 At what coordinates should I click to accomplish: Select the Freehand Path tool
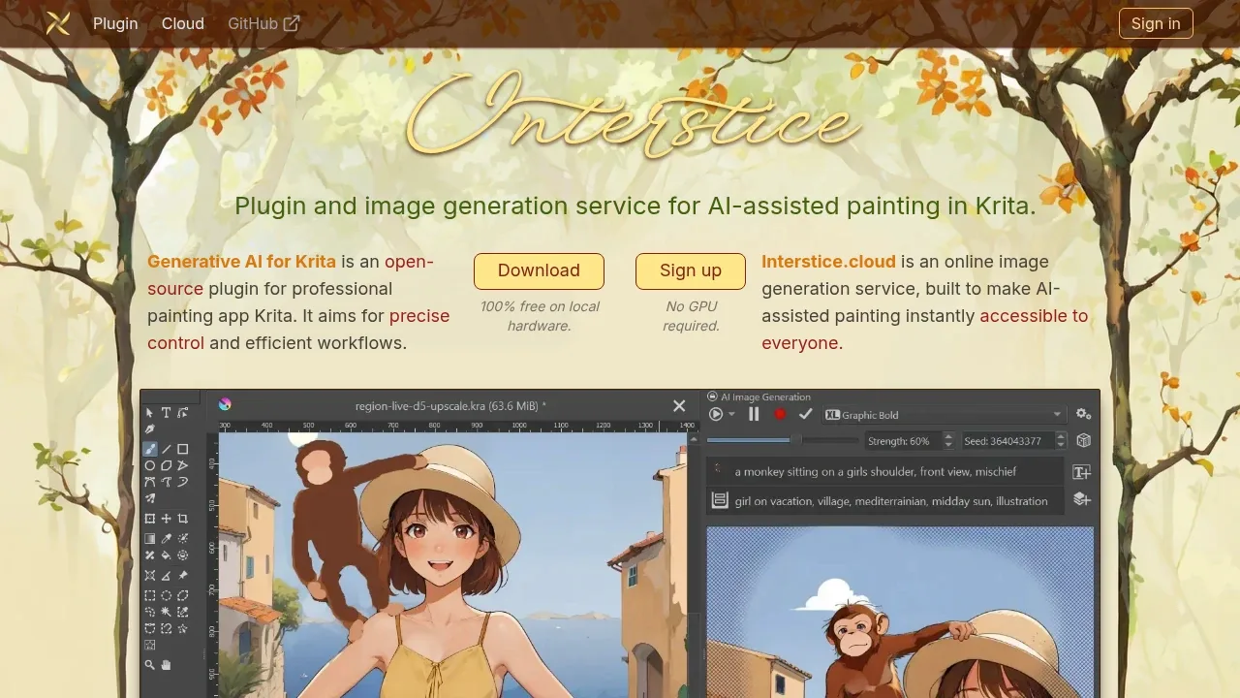point(166,482)
